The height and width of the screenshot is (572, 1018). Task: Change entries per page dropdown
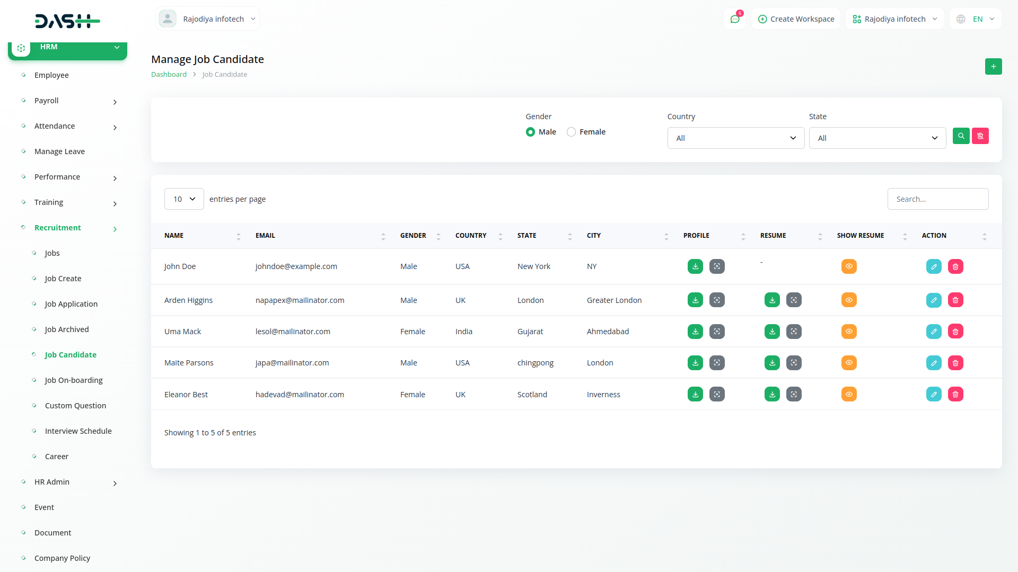click(x=184, y=199)
